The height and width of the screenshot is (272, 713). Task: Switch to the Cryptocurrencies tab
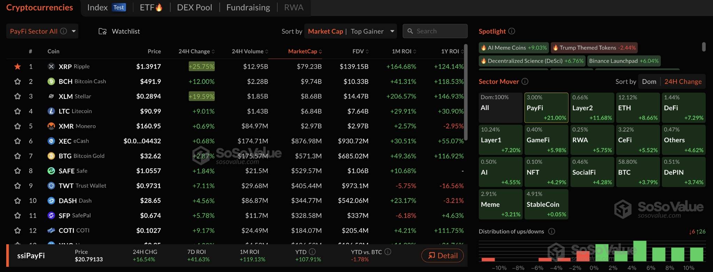pos(40,8)
